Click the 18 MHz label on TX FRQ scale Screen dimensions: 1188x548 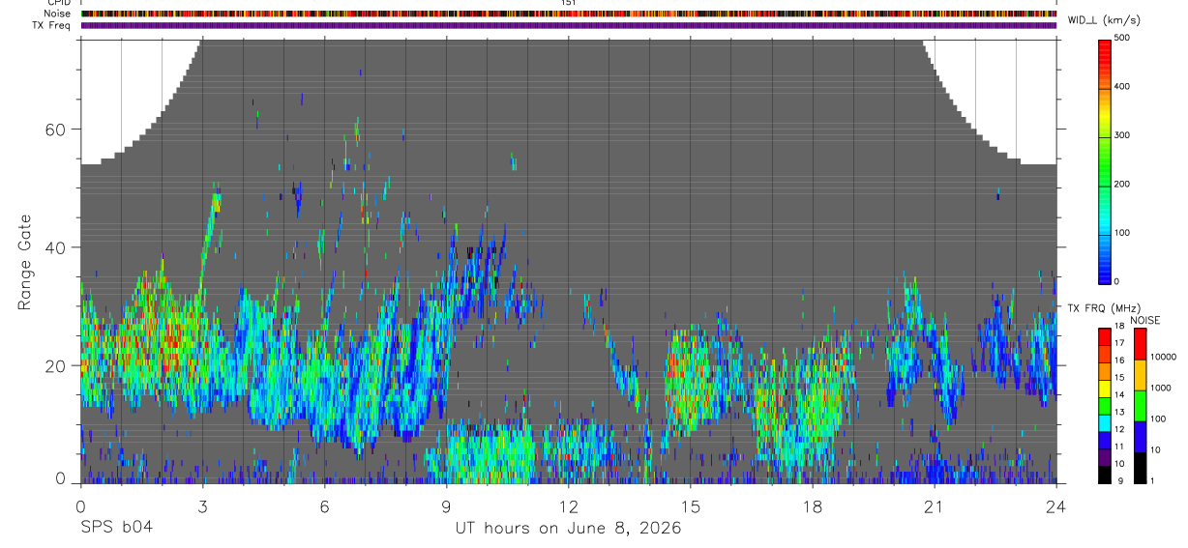pos(1119,329)
